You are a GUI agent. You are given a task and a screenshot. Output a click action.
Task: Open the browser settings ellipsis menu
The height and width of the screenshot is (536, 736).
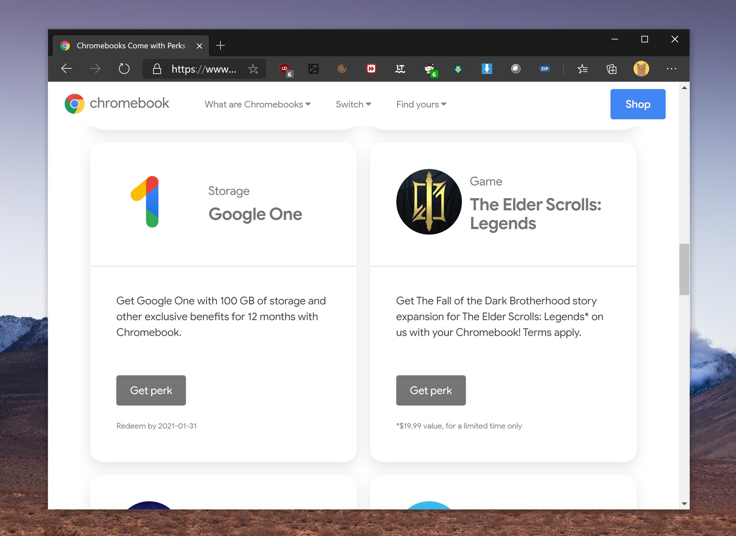click(x=672, y=69)
